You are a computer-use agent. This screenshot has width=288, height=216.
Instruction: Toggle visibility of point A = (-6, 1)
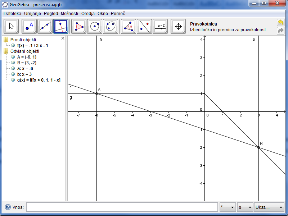(x=13, y=57)
